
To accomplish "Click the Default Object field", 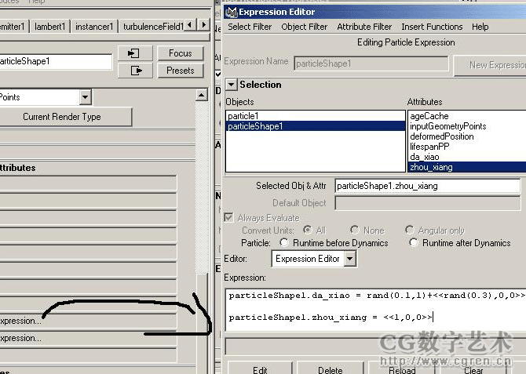I will point(428,203).
